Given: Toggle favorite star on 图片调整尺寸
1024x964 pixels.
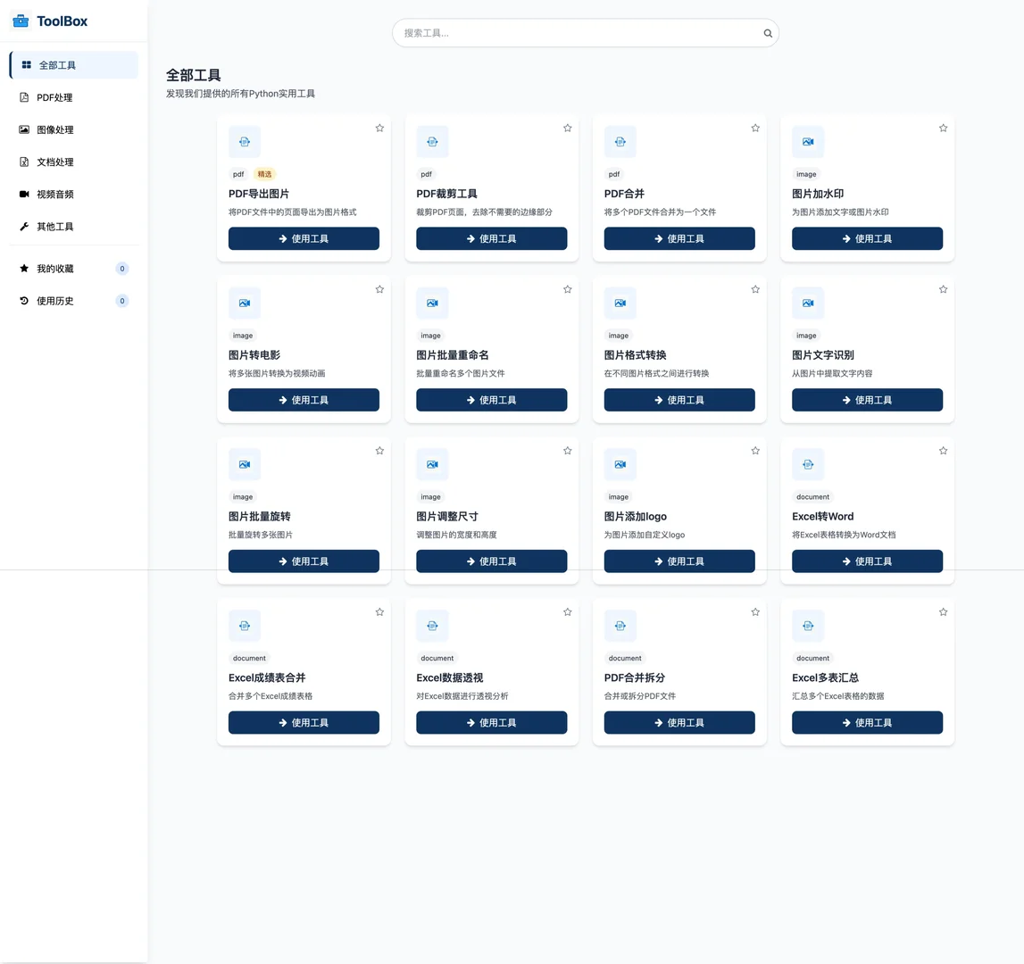Looking at the screenshot, I should [568, 451].
